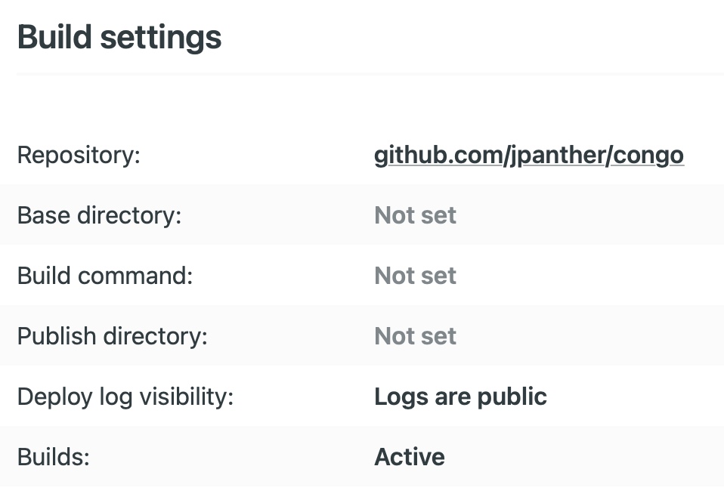Select the Active build status value
Screen dimensions: 724x500
(409, 457)
